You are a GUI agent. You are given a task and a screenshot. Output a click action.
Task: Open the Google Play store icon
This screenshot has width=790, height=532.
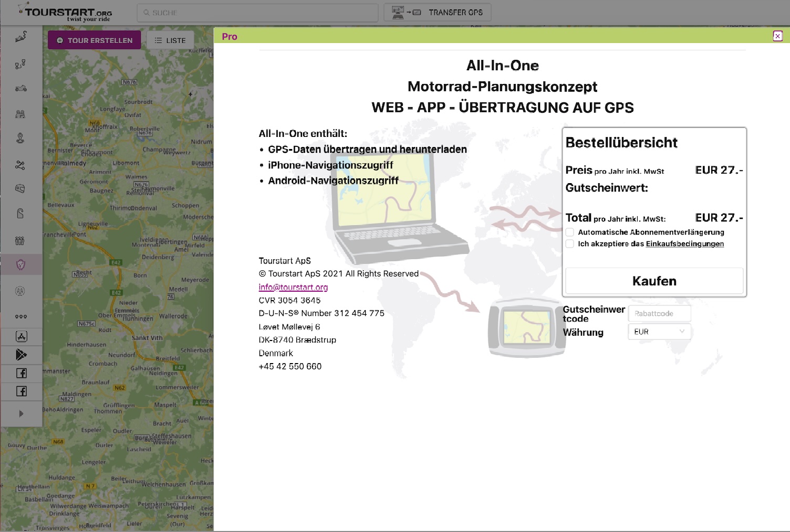click(x=21, y=355)
